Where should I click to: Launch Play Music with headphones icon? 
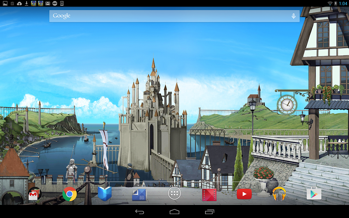pos(279,194)
